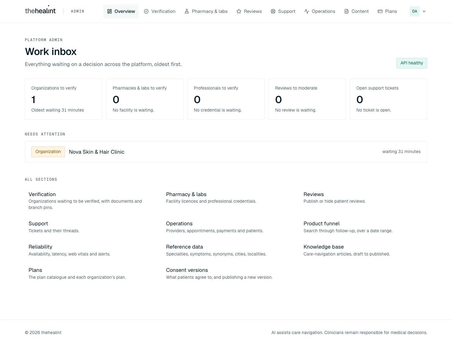Open the Content tab label
The width and height of the screenshot is (452, 346).
pos(360,11)
